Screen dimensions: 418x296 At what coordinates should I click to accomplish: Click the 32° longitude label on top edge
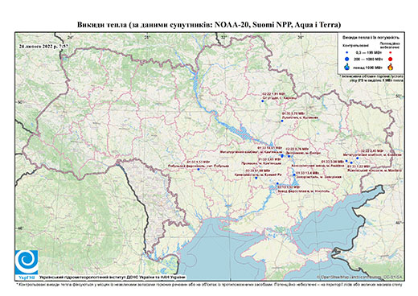223,37
